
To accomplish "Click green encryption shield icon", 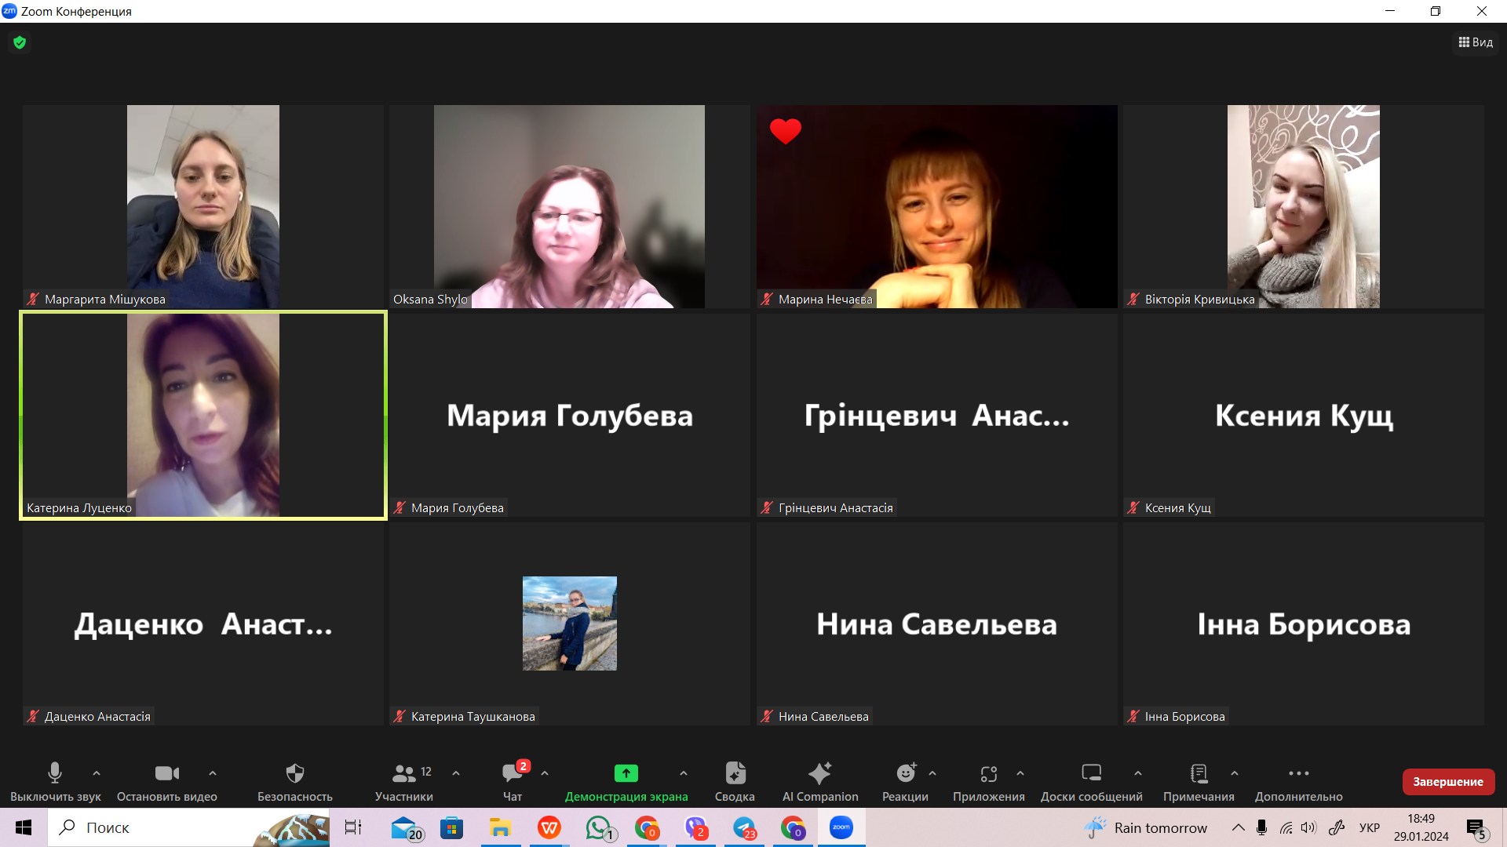I will click(20, 42).
